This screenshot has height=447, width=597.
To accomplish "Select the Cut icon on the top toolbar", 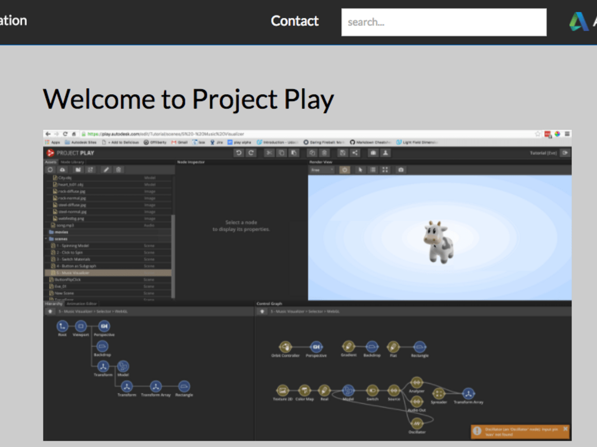I will click(x=269, y=153).
